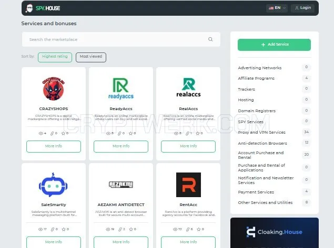The image size is (334, 248).
Task: Click the link icon on AEZAKMI card
Action: (120, 229)
